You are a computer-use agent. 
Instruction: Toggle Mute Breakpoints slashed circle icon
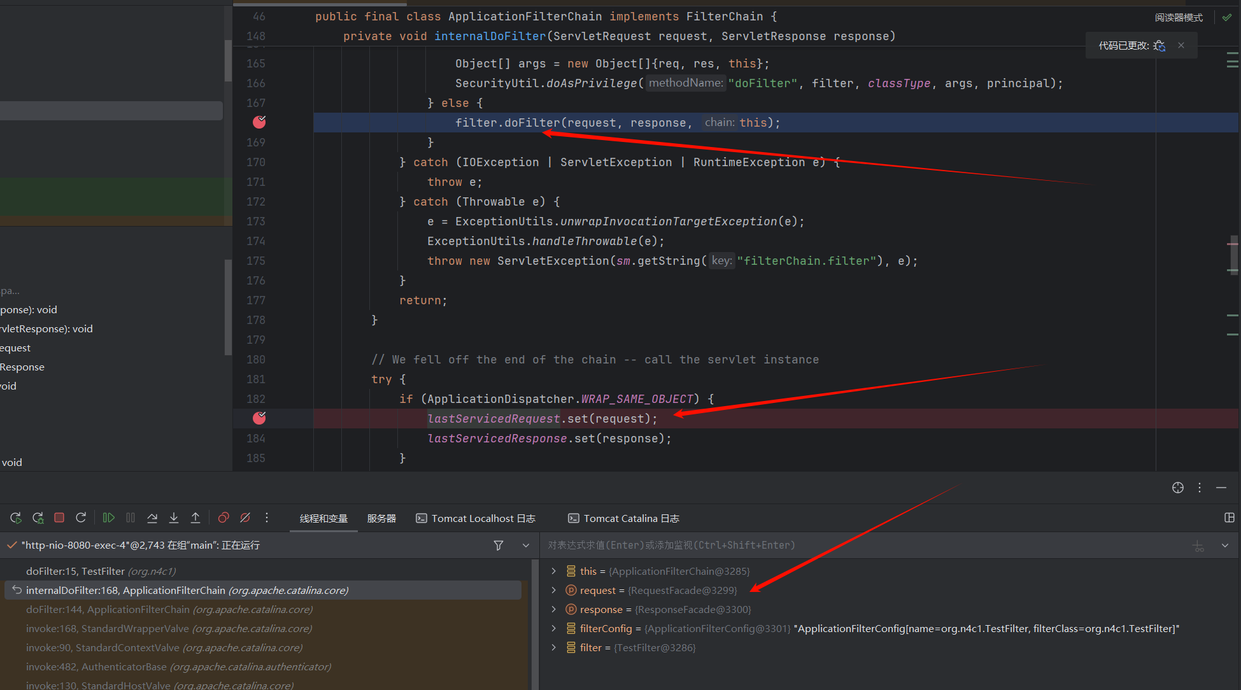click(x=245, y=518)
